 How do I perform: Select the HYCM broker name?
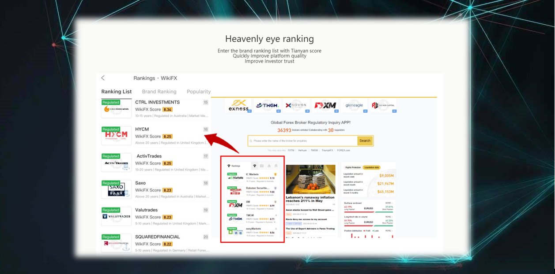click(142, 129)
